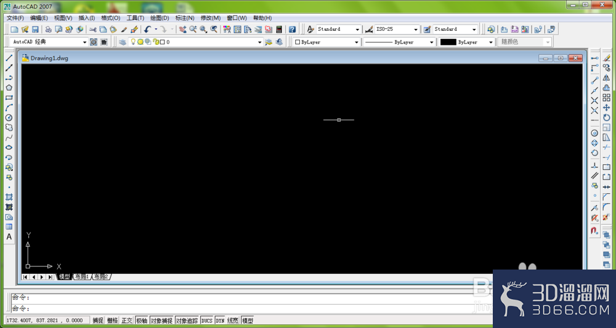Select the Pan realtime hand tool

(183, 30)
